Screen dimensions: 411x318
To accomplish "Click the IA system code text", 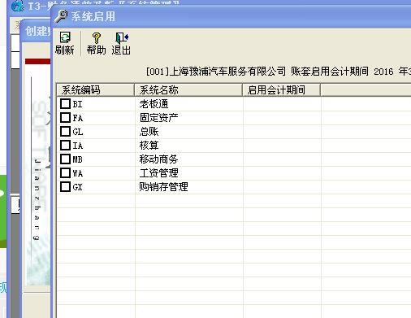I will click(x=78, y=146).
